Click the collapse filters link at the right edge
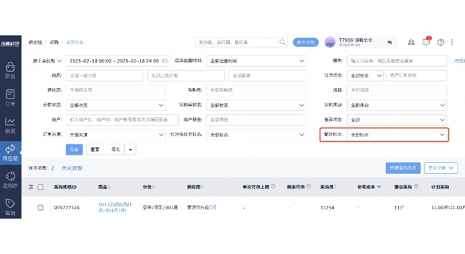Viewport: 465px width, 254px height. 460,61
